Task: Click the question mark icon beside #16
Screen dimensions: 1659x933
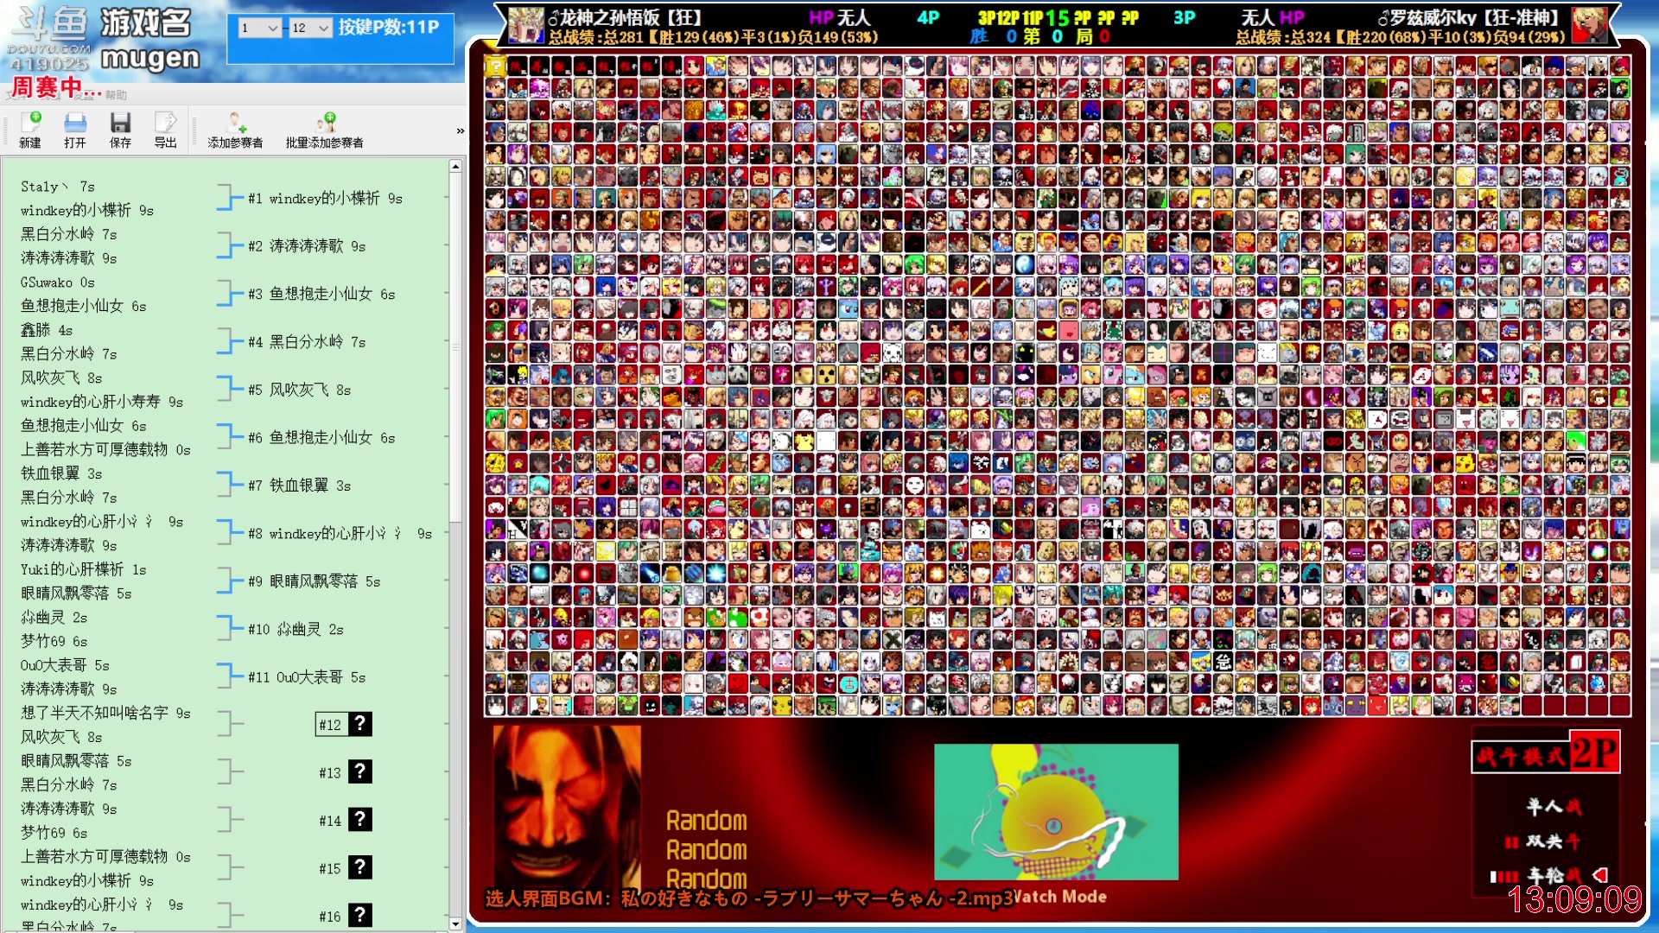Action: point(360,916)
